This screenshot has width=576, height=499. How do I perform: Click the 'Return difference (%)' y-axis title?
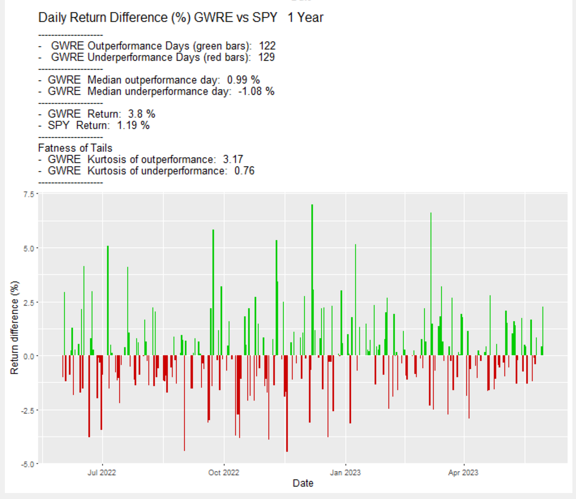tap(15, 328)
